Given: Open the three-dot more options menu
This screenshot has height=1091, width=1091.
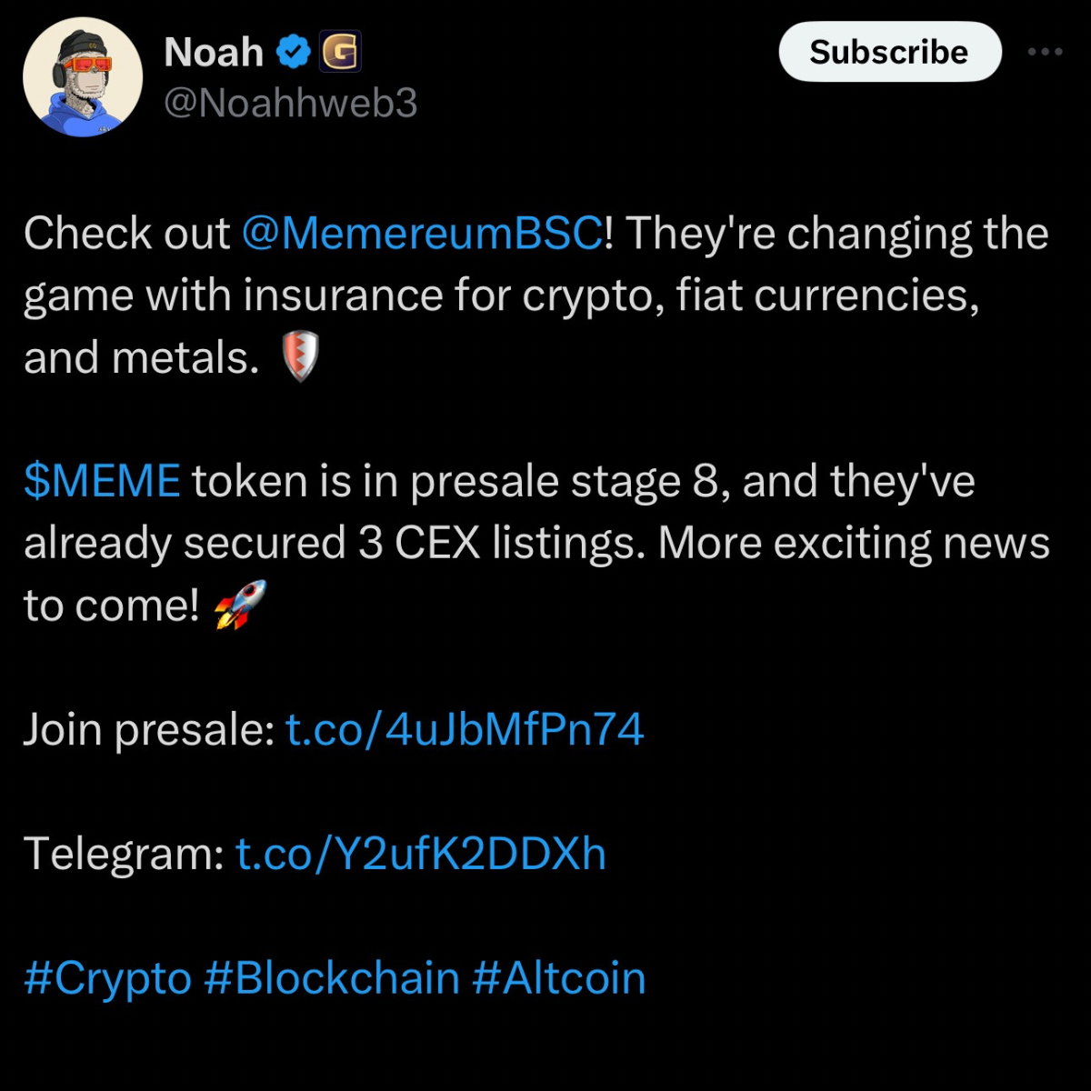Looking at the screenshot, I should tap(1045, 52).
